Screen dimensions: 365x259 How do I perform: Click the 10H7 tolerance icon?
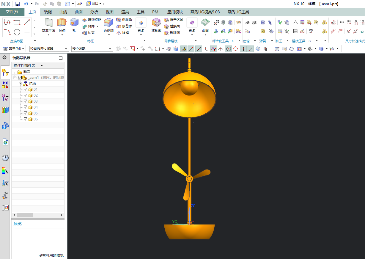[x=311, y=31]
